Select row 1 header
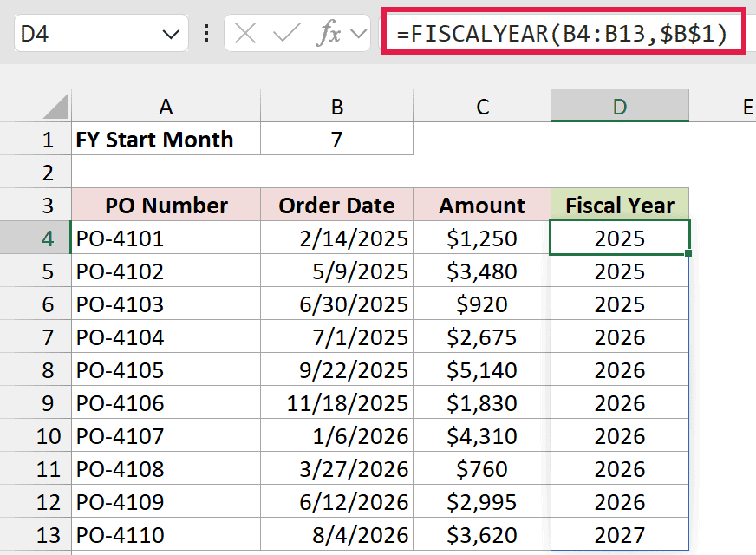756x555 pixels. click(x=36, y=139)
